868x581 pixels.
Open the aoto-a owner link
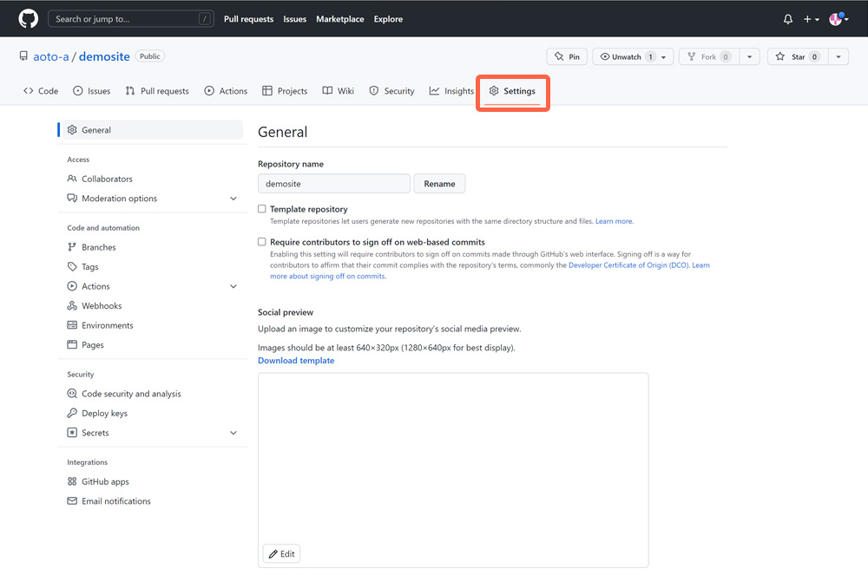tap(51, 56)
